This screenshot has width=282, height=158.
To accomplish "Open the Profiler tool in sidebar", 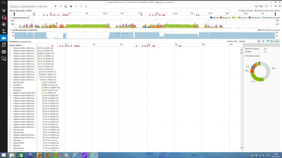I will pyautogui.click(x=4, y=45).
